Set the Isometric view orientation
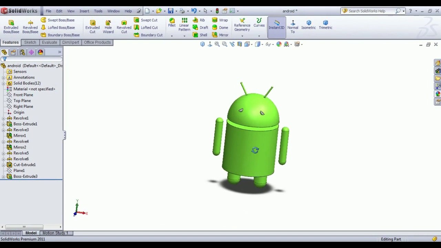441x248 pixels. pyautogui.click(x=309, y=25)
